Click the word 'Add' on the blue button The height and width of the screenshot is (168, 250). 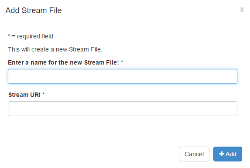(x=231, y=154)
